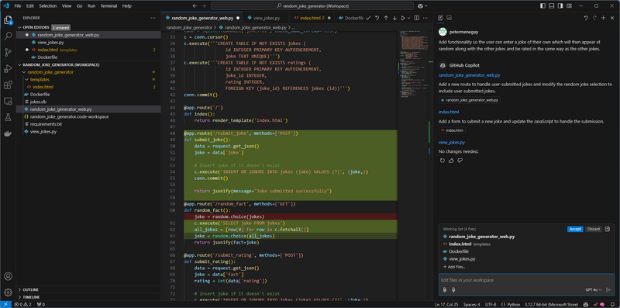The height and width of the screenshot is (308, 620).
Task: Open the Docker view in activity bar
Action: coord(8,133)
